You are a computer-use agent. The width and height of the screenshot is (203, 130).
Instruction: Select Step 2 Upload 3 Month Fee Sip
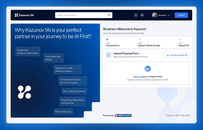[149, 44]
